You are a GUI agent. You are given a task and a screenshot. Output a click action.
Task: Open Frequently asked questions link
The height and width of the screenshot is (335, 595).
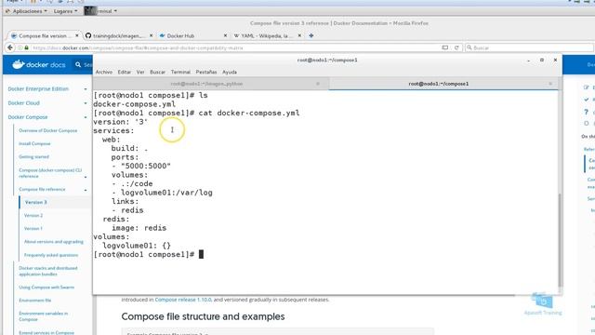[x=51, y=255]
